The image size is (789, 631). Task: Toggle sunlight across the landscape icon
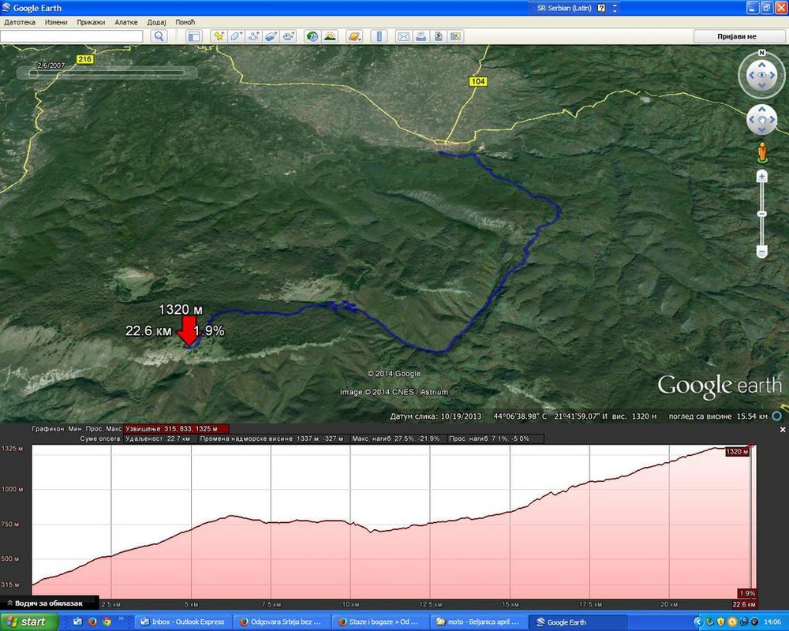pos(330,36)
